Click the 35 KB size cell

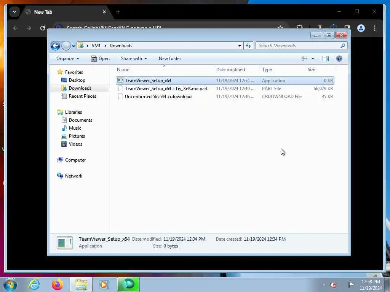click(x=327, y=97)
